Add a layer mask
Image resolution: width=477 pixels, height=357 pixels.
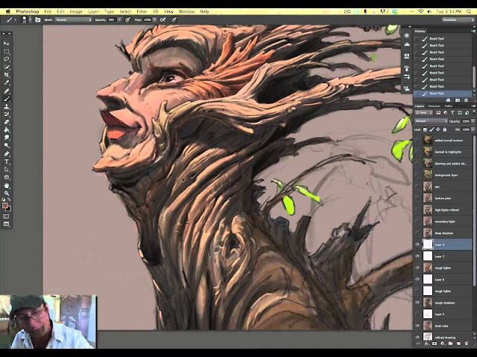[435, 344]
